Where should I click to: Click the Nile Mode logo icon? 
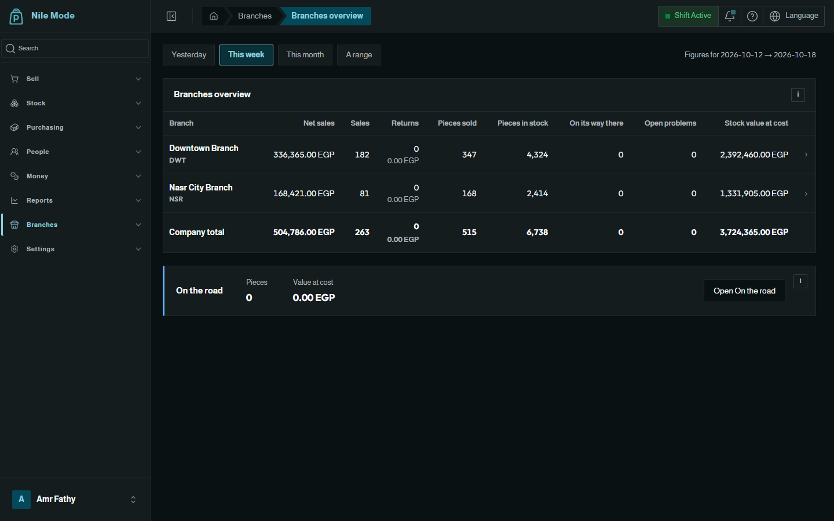pyautogui.click(x=16, y=16)
